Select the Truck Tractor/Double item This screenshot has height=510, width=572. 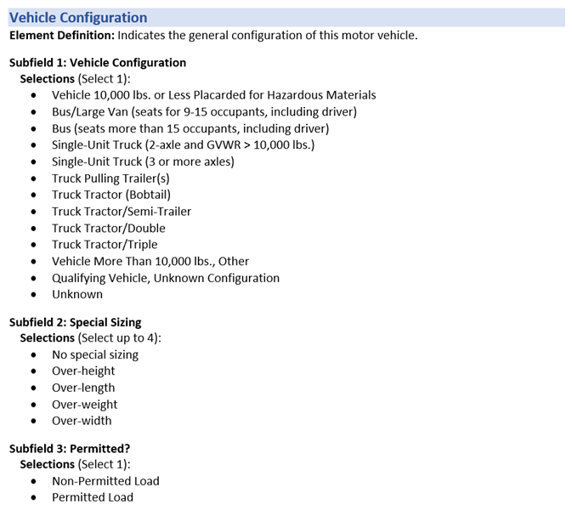109,228
